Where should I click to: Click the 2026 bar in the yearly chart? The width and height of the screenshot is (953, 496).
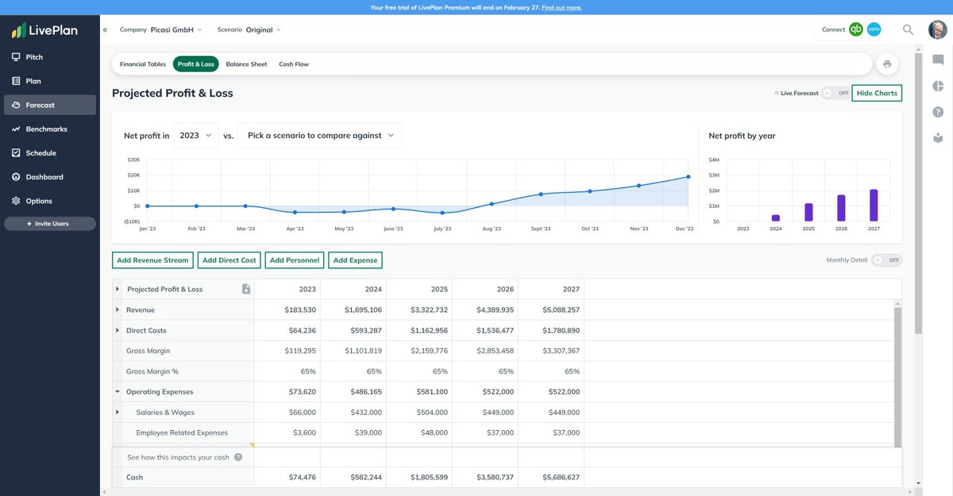(x=841, y=209)
